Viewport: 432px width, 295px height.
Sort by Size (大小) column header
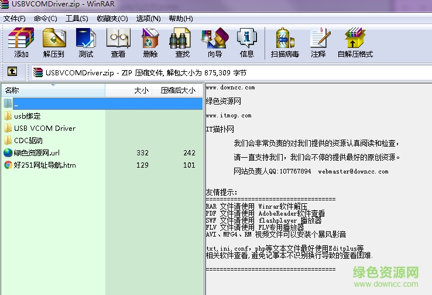tap(129, 90)
